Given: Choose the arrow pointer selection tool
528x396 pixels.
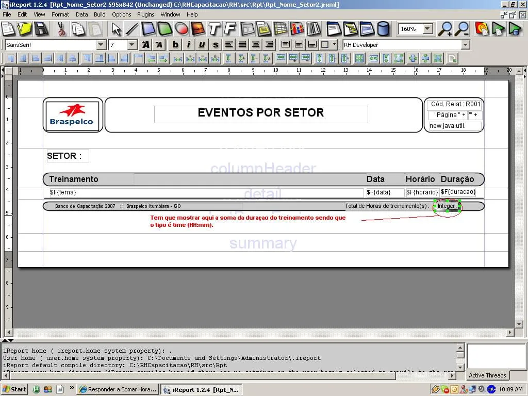Looking at the screenshot, I should (116, 29).
